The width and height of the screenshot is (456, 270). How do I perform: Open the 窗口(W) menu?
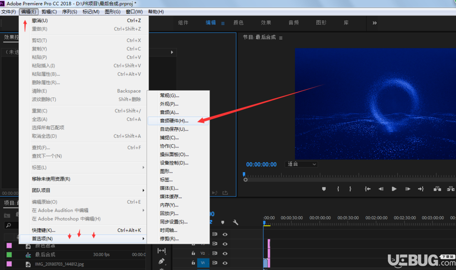click(134, 11)
